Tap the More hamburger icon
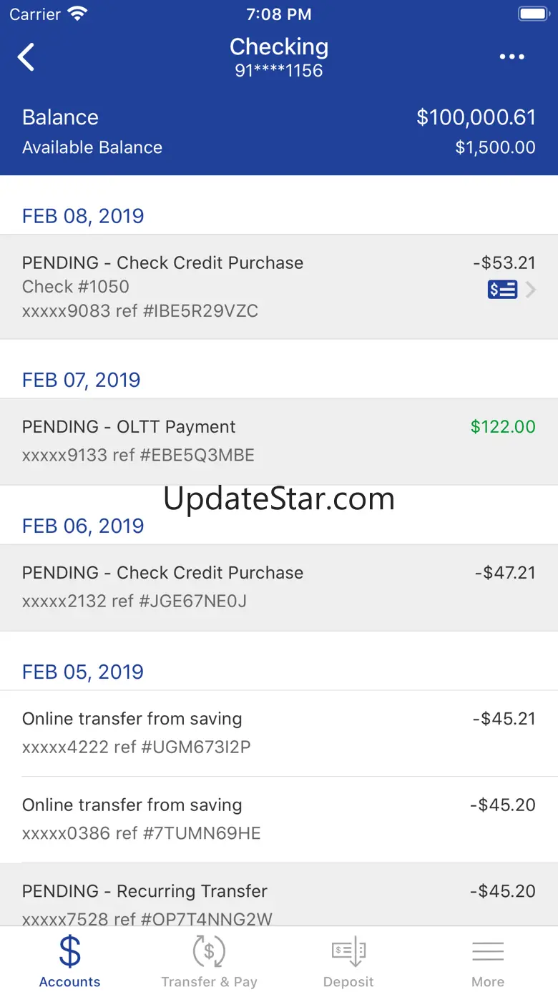The image size is (558, 992). tap(488, 952)
